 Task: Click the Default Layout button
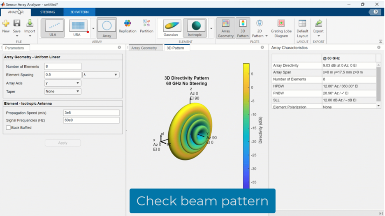[x=302, y=28]
